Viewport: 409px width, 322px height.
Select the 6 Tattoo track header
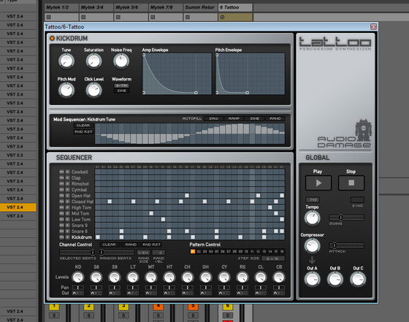235,7
